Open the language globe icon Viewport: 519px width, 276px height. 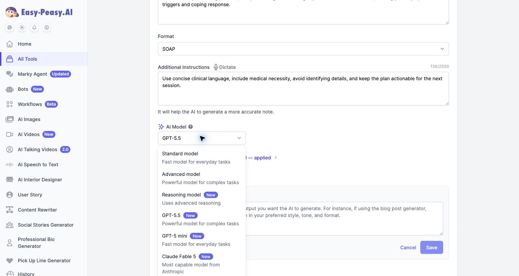[10, 27]
